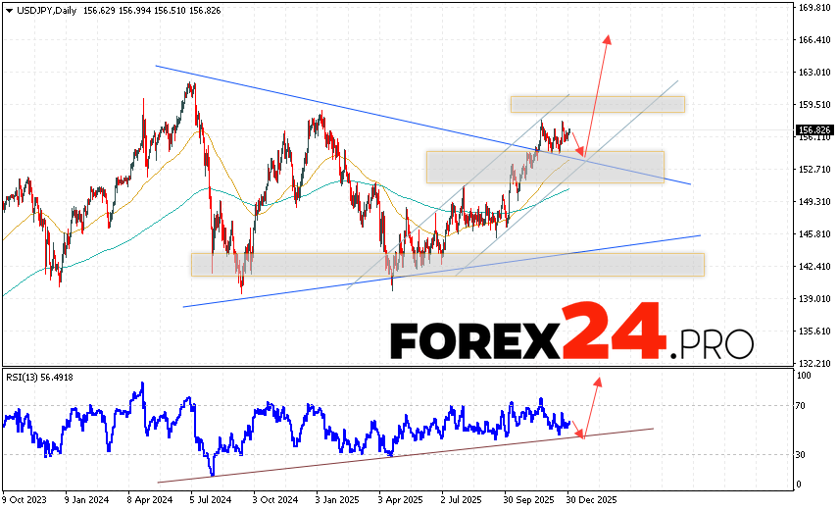Click the red arrowhead at the top of the price forecast
838x511 pixels.
click(x=608, y=40)
